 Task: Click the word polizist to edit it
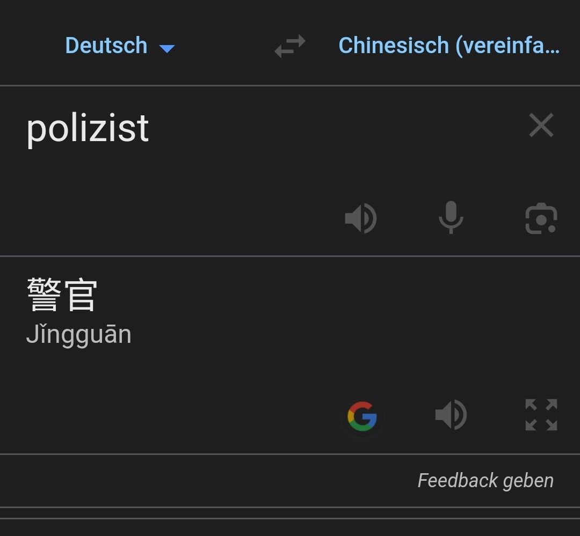coord(88,128)
